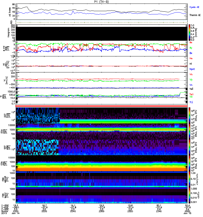Click the plot title P1 (TH-B)
Screen dimensions: 203x217
101,2
